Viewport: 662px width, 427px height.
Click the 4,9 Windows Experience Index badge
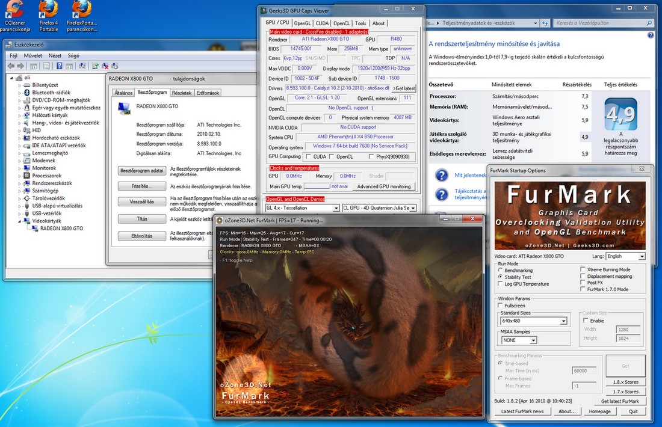tap(620, 114)
